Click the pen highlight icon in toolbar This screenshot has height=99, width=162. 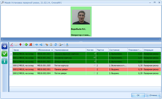click(12, 45)
